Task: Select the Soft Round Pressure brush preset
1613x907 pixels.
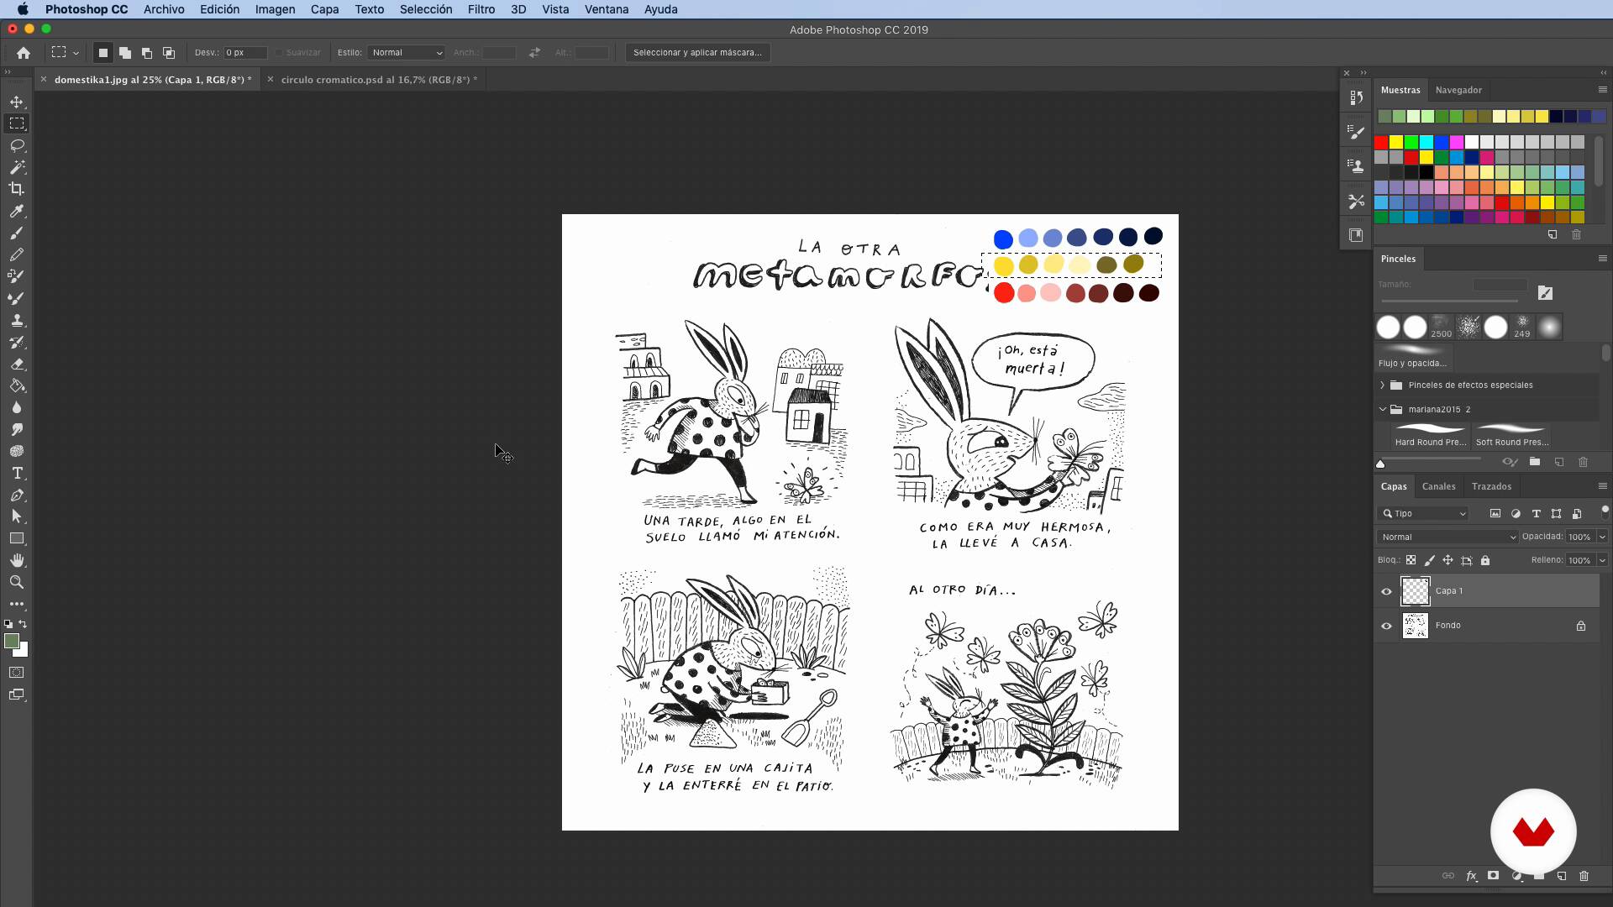Action: (1511, 434)
